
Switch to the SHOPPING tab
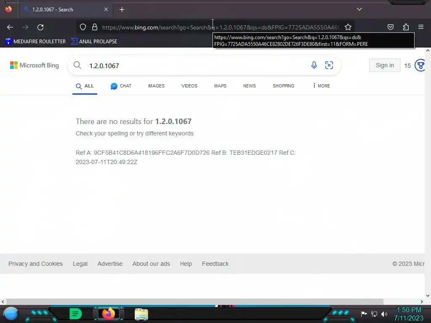click(x=283, y=86)
